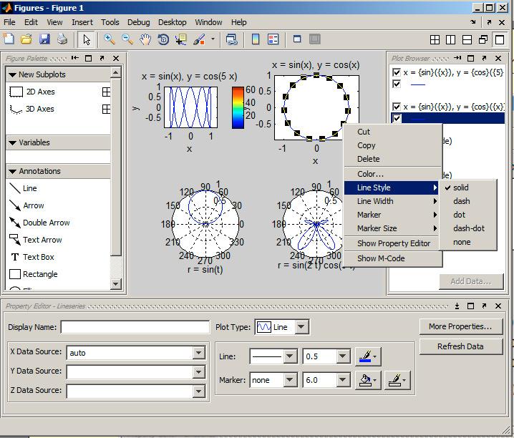
Task: Click the Hide Plot Tools icon
Action: pyautogui.click(x=297, y=39)
